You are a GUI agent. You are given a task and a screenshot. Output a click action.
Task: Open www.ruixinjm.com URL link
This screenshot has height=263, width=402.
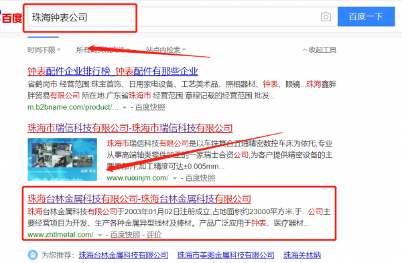(x=137, y=178)
